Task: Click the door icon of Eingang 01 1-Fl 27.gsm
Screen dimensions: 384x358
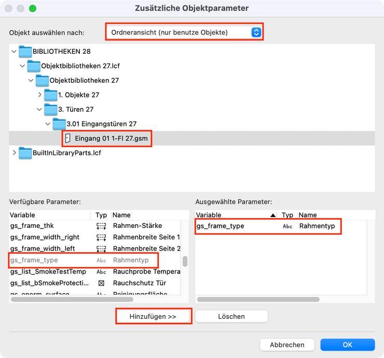Action: coord(67,138)
